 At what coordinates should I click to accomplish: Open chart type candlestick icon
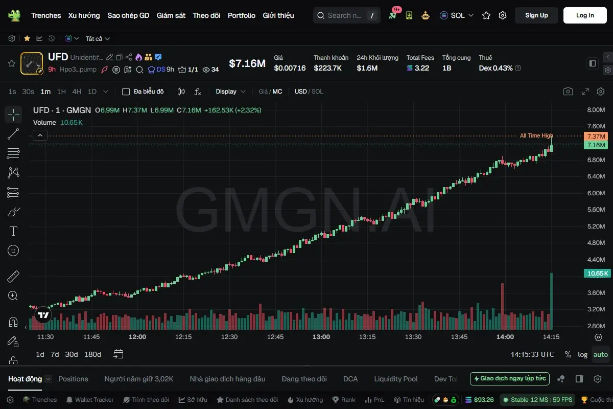pyautogui.click(x=181, y=92)
